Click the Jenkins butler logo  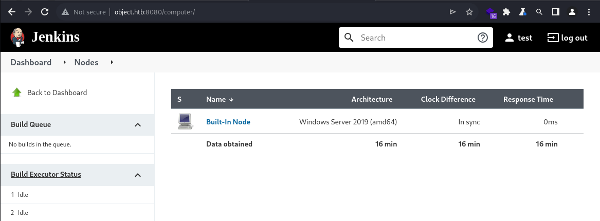17,38
